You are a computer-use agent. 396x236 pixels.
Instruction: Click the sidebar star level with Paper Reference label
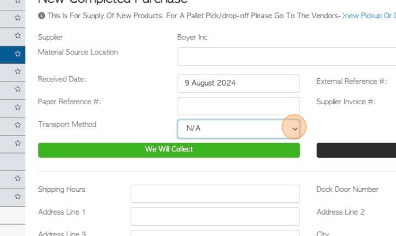click(18, 107)
